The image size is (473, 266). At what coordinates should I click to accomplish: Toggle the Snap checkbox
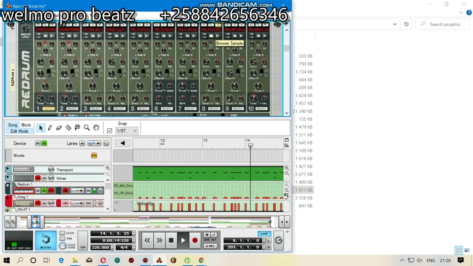pos(109,131)
